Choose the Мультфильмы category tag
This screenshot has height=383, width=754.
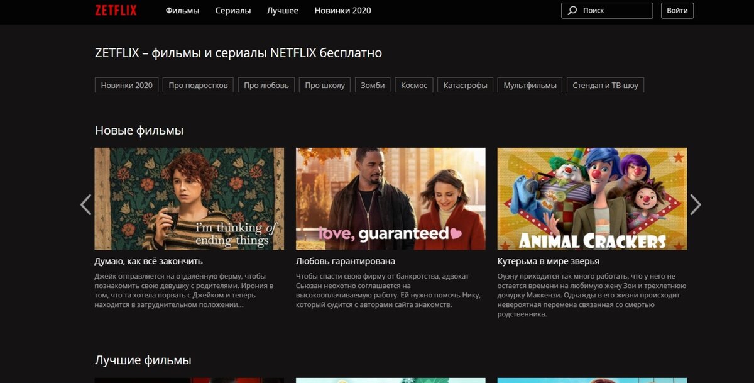click(530, 85)
